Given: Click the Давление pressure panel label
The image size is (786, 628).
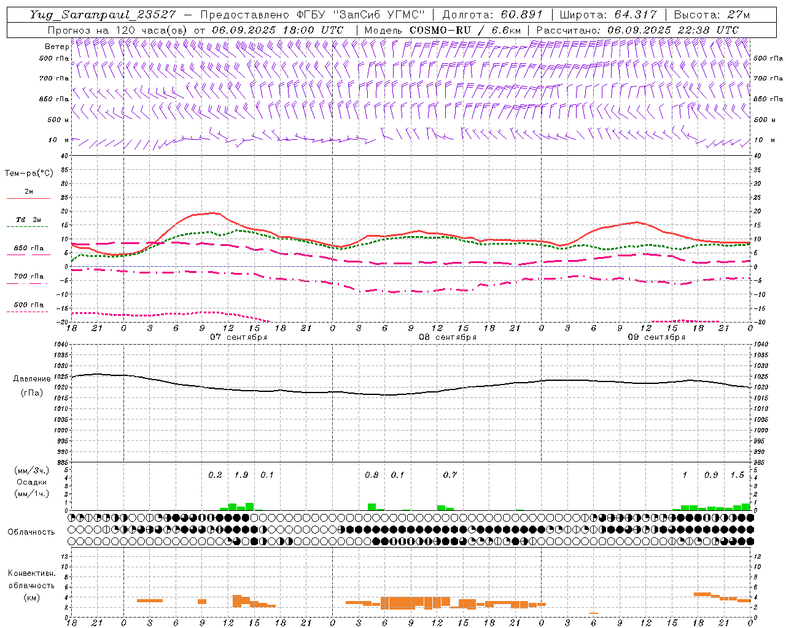Looking at the screenshot, I should (x=32, y=379).
